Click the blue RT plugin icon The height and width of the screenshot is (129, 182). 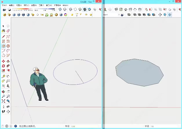(x=19, y=15)
